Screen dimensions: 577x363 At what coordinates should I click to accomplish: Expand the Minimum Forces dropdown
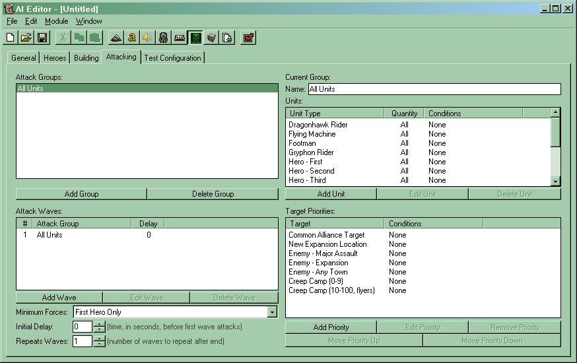click(x=272, y=312)
